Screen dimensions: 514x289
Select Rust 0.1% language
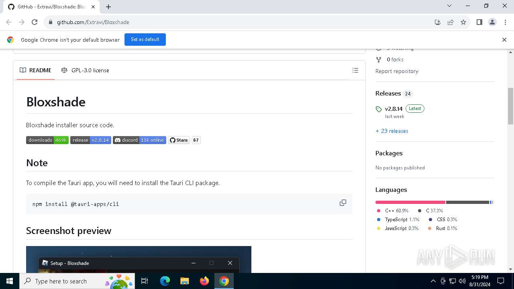pos(442,228)
